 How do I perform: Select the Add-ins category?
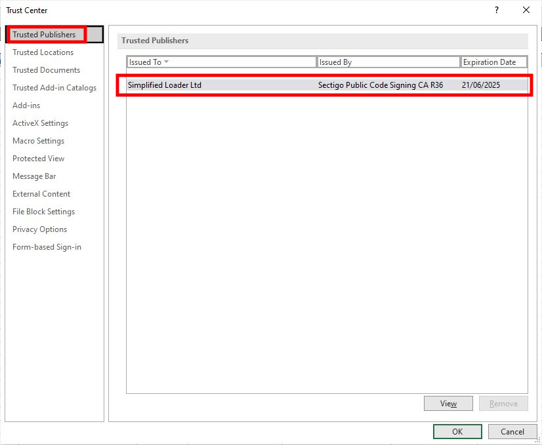(26, 106)
